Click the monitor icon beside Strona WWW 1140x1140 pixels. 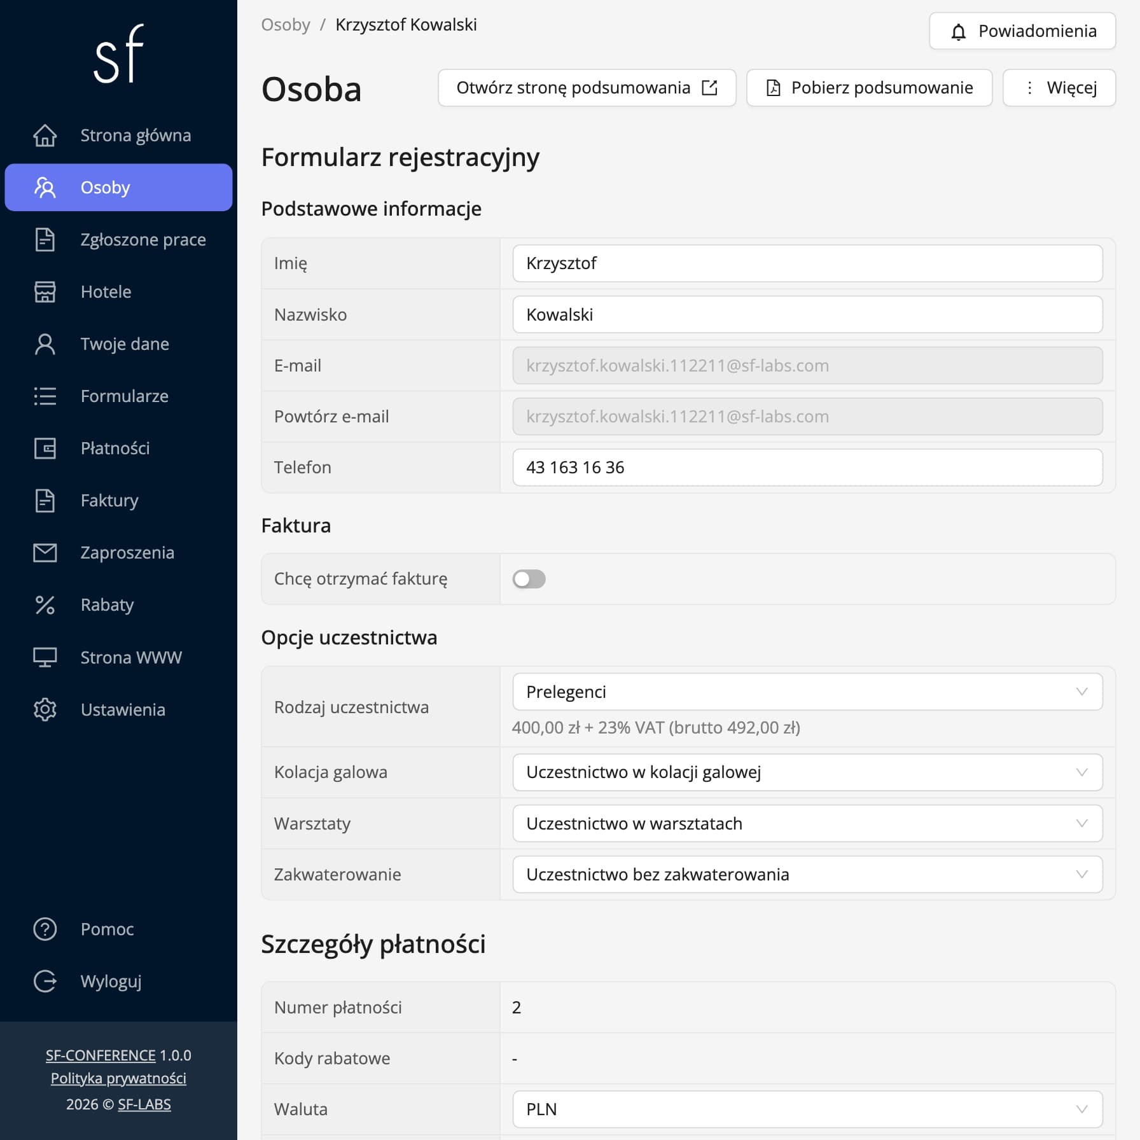pyautogui.click(x=45, y=657)
